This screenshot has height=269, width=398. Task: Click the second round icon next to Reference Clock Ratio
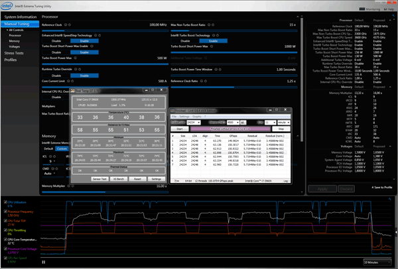point(206,81)
